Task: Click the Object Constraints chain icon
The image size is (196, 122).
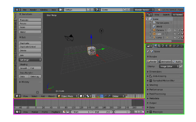Action: (x=174, y=46)
